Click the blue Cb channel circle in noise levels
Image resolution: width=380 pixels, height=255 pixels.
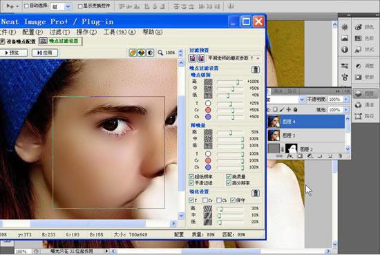click(208, 117)
